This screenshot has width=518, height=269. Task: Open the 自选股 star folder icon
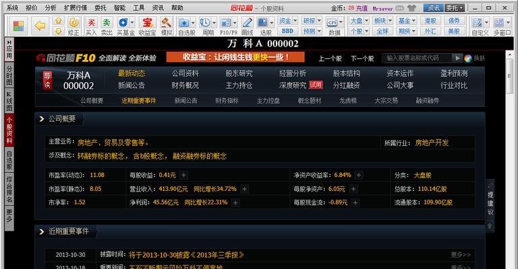(184, 22)
